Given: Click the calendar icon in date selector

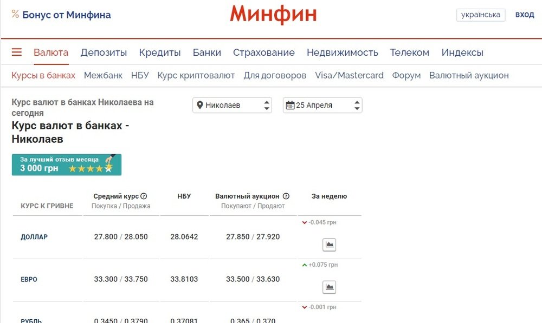Looking at the screenshot, I should (290, 105).
